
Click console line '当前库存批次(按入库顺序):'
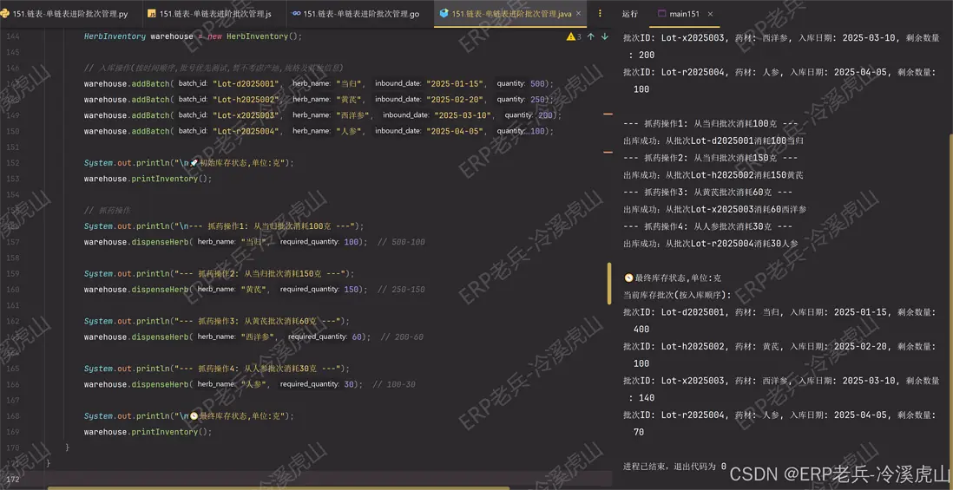[678, 295]
